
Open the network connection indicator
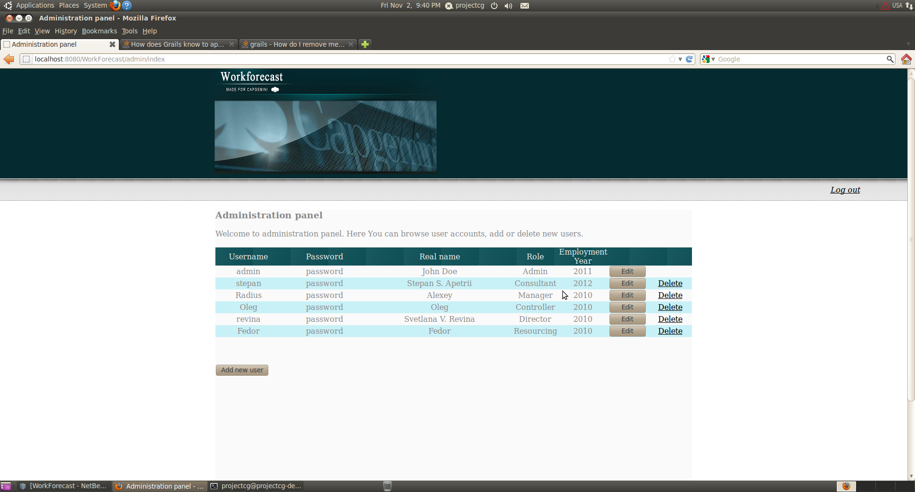pos(909,6)
